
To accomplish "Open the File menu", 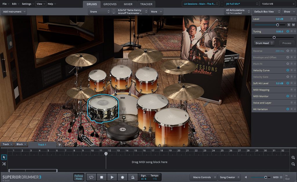I will tap(6, 4).
